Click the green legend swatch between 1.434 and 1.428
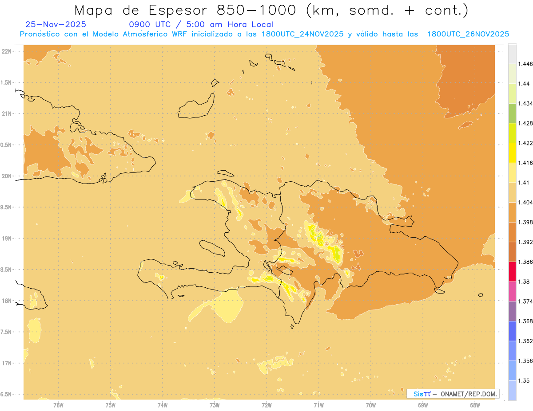The height and width of the screenshot is (411, 533). (512, 113)
